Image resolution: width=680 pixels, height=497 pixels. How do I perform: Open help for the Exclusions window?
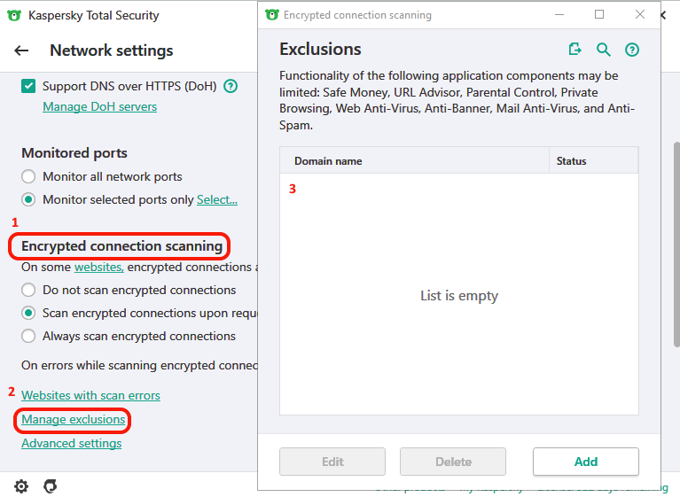point(632,50)
